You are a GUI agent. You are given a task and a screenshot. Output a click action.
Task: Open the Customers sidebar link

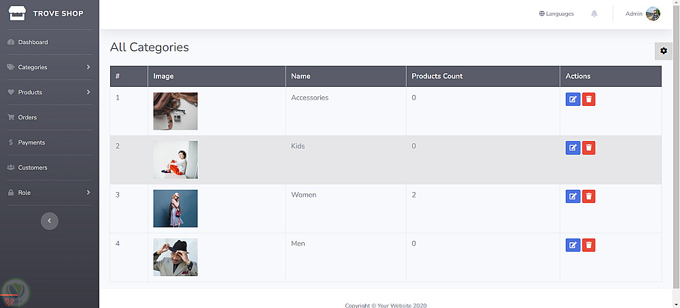(33, 168)
